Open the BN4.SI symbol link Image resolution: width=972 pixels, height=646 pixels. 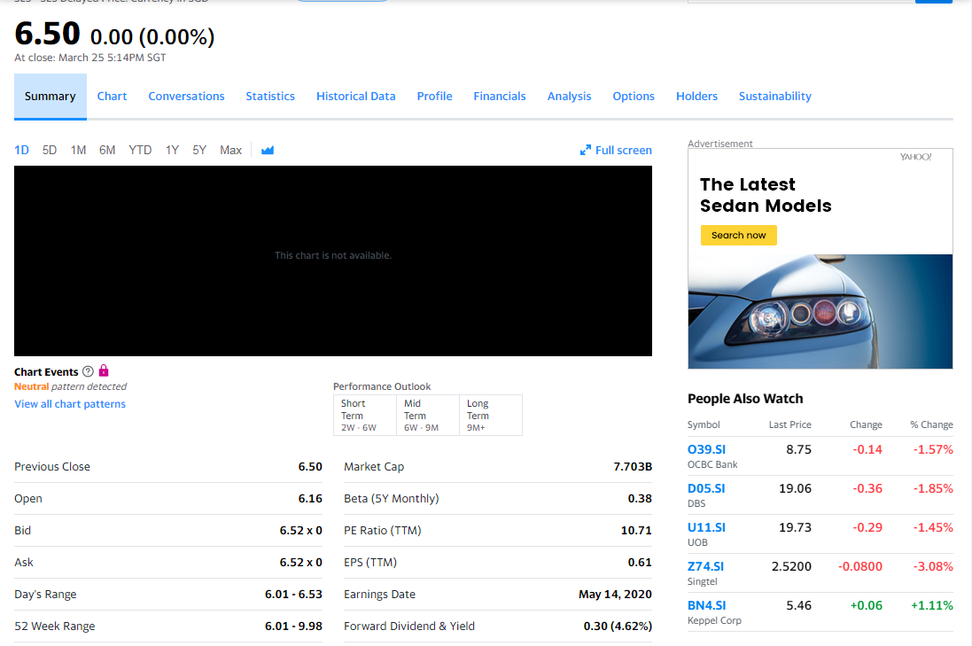pos(707,606)
